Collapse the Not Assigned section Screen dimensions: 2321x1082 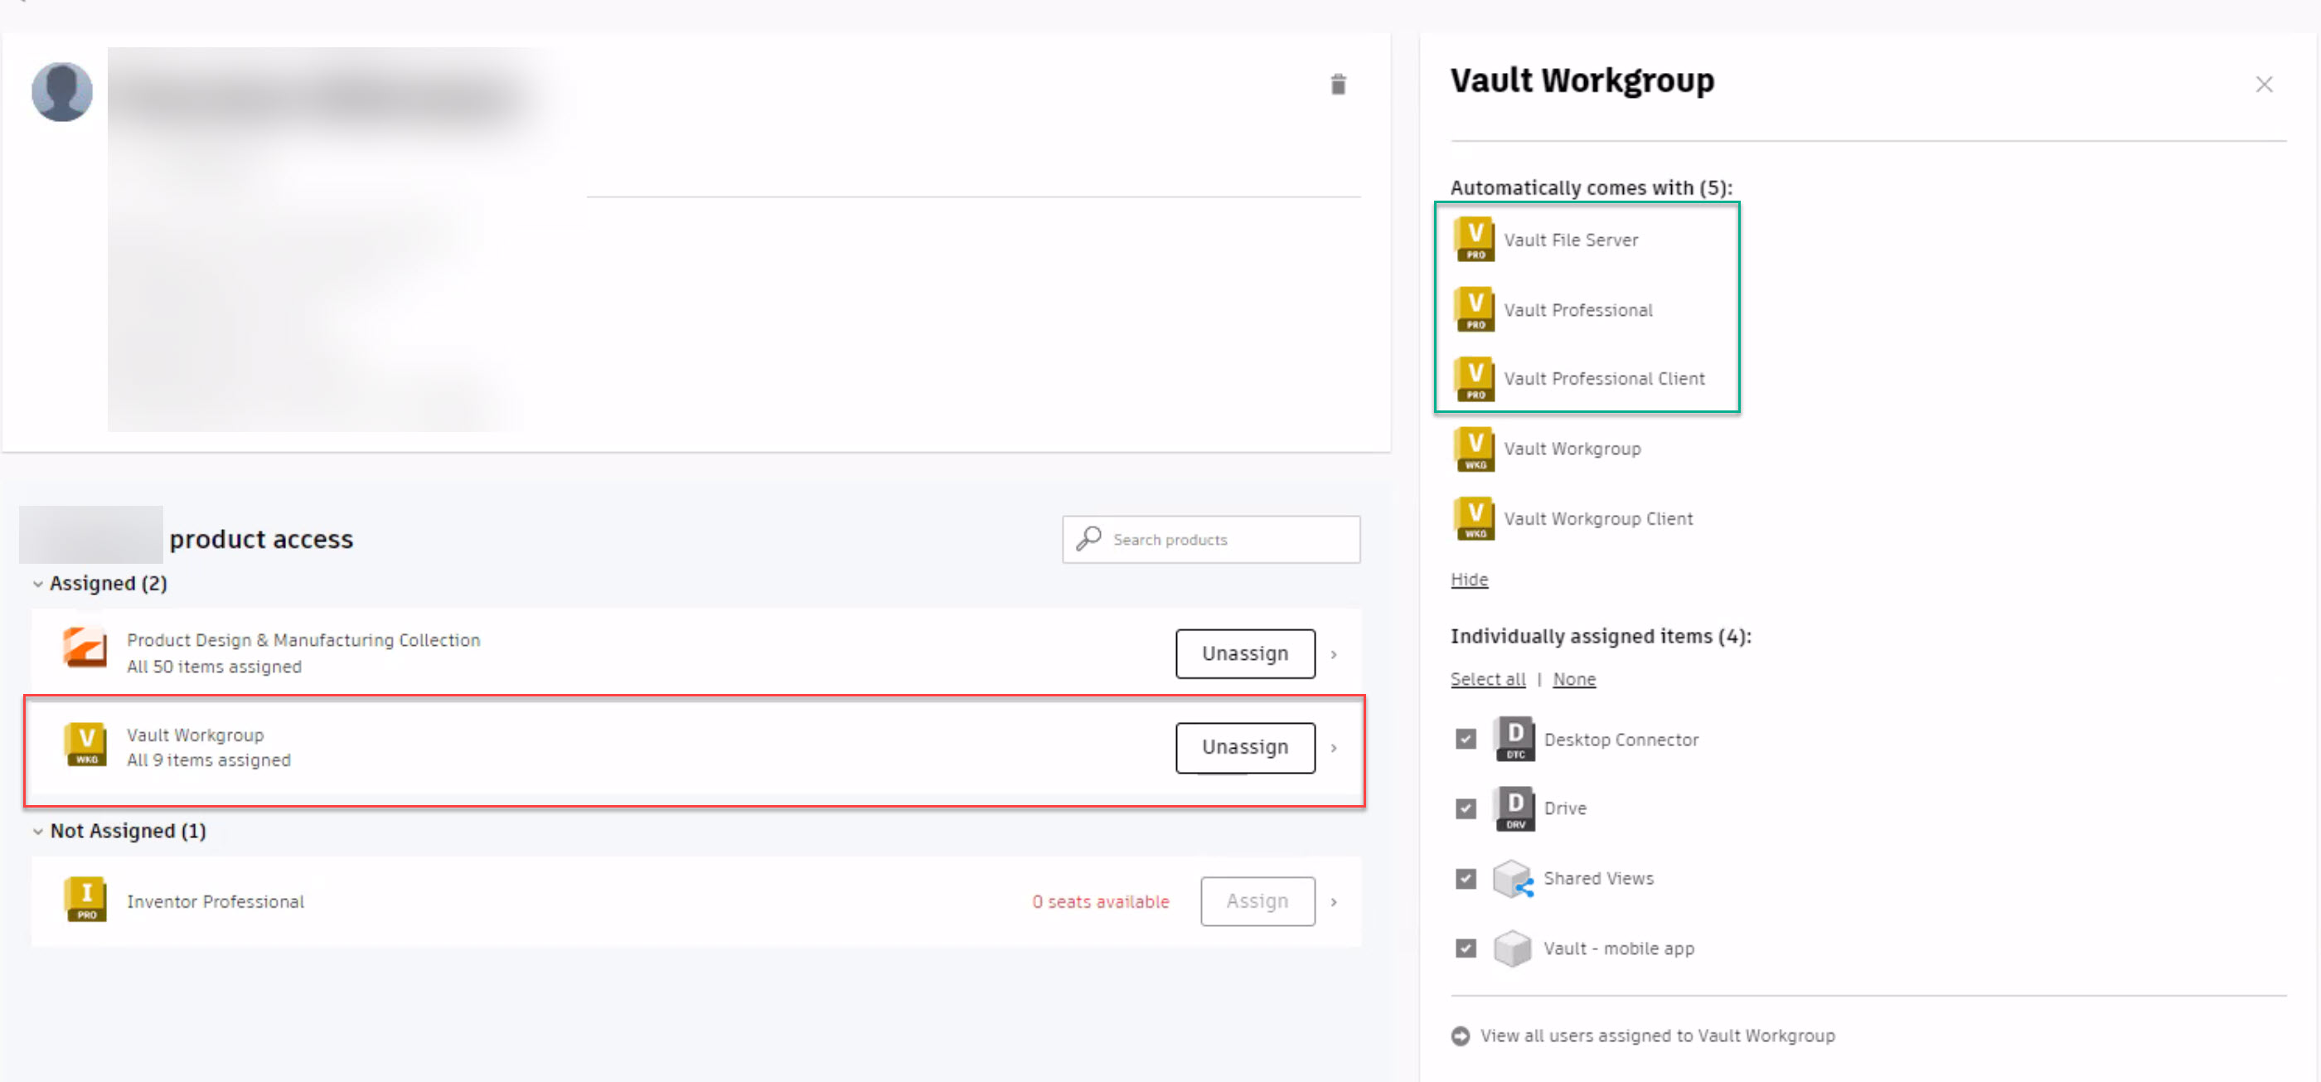[x=39, y=831]
